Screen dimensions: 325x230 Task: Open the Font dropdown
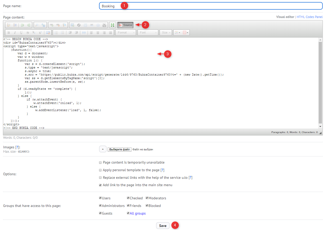pyautogui.click(x=148, y=33)
